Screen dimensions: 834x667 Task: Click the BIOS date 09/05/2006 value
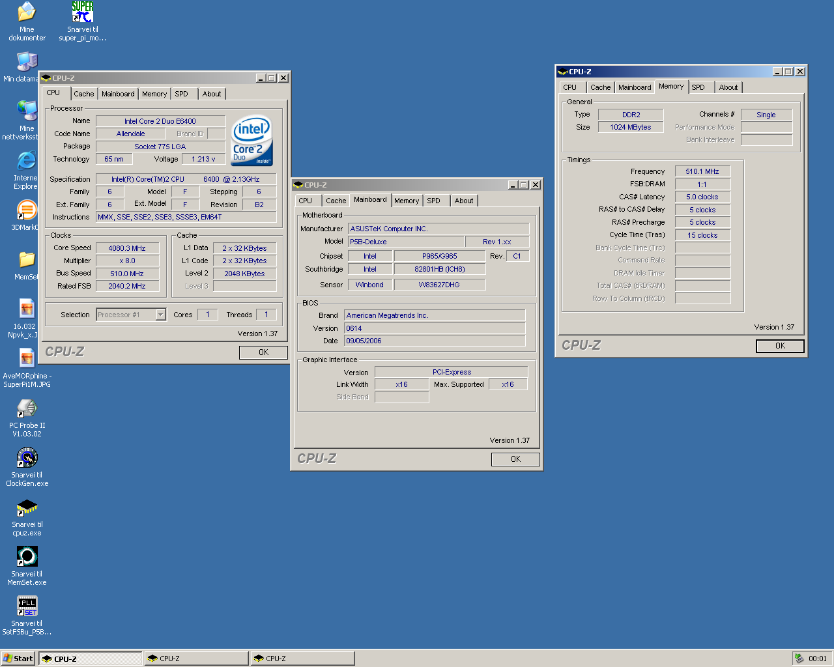tap(435, 341)
